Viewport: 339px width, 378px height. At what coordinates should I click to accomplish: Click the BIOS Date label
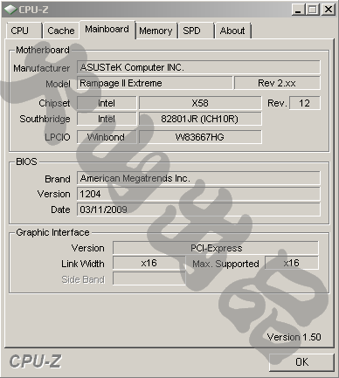click(60, 210)
